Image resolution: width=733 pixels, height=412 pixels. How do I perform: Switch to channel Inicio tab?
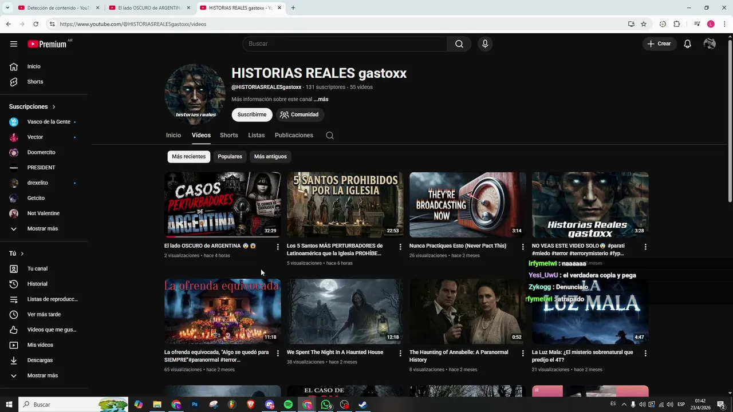pyautogui.click(x=174, y=136)
